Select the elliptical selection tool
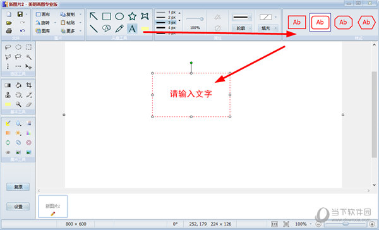The width and height of the screenshot is (379, 230). click(x=18, y=47)
